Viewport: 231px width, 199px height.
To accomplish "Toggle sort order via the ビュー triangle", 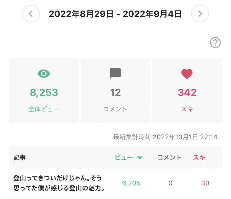I will click(x=140, y=158).
